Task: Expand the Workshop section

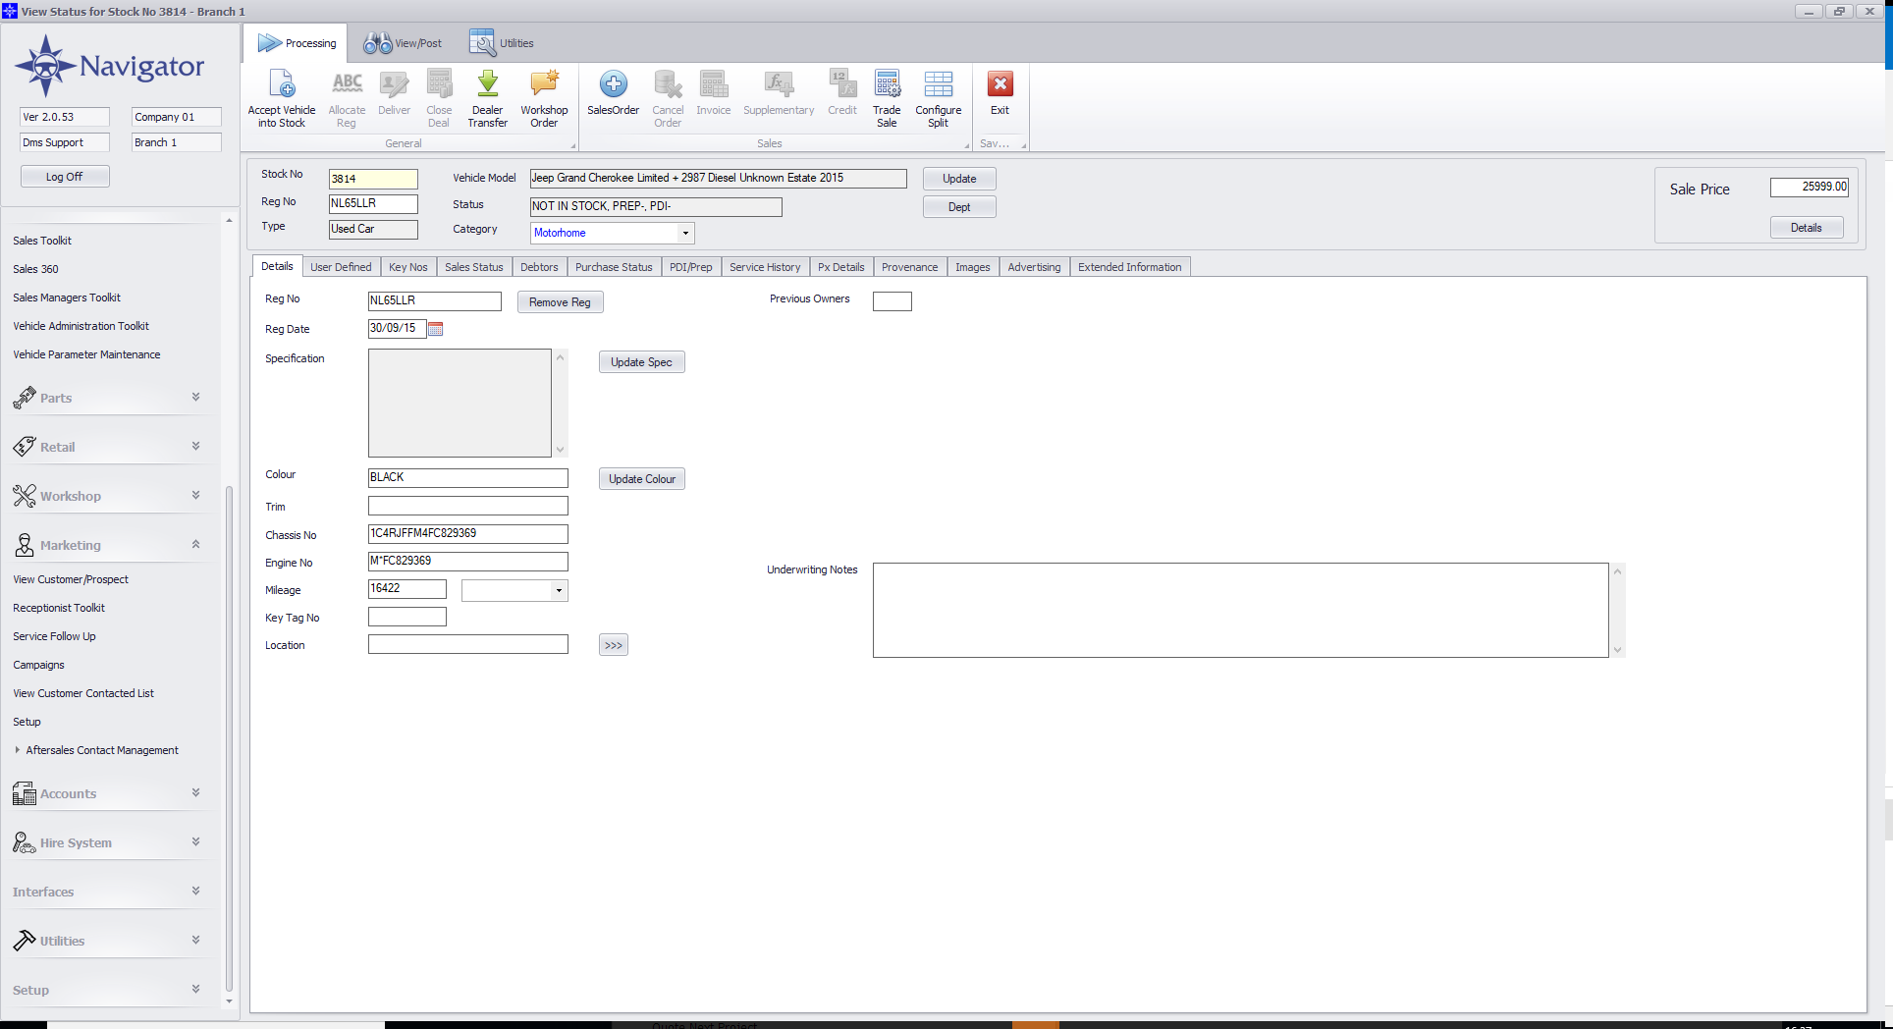Action: tap(195, 496)
